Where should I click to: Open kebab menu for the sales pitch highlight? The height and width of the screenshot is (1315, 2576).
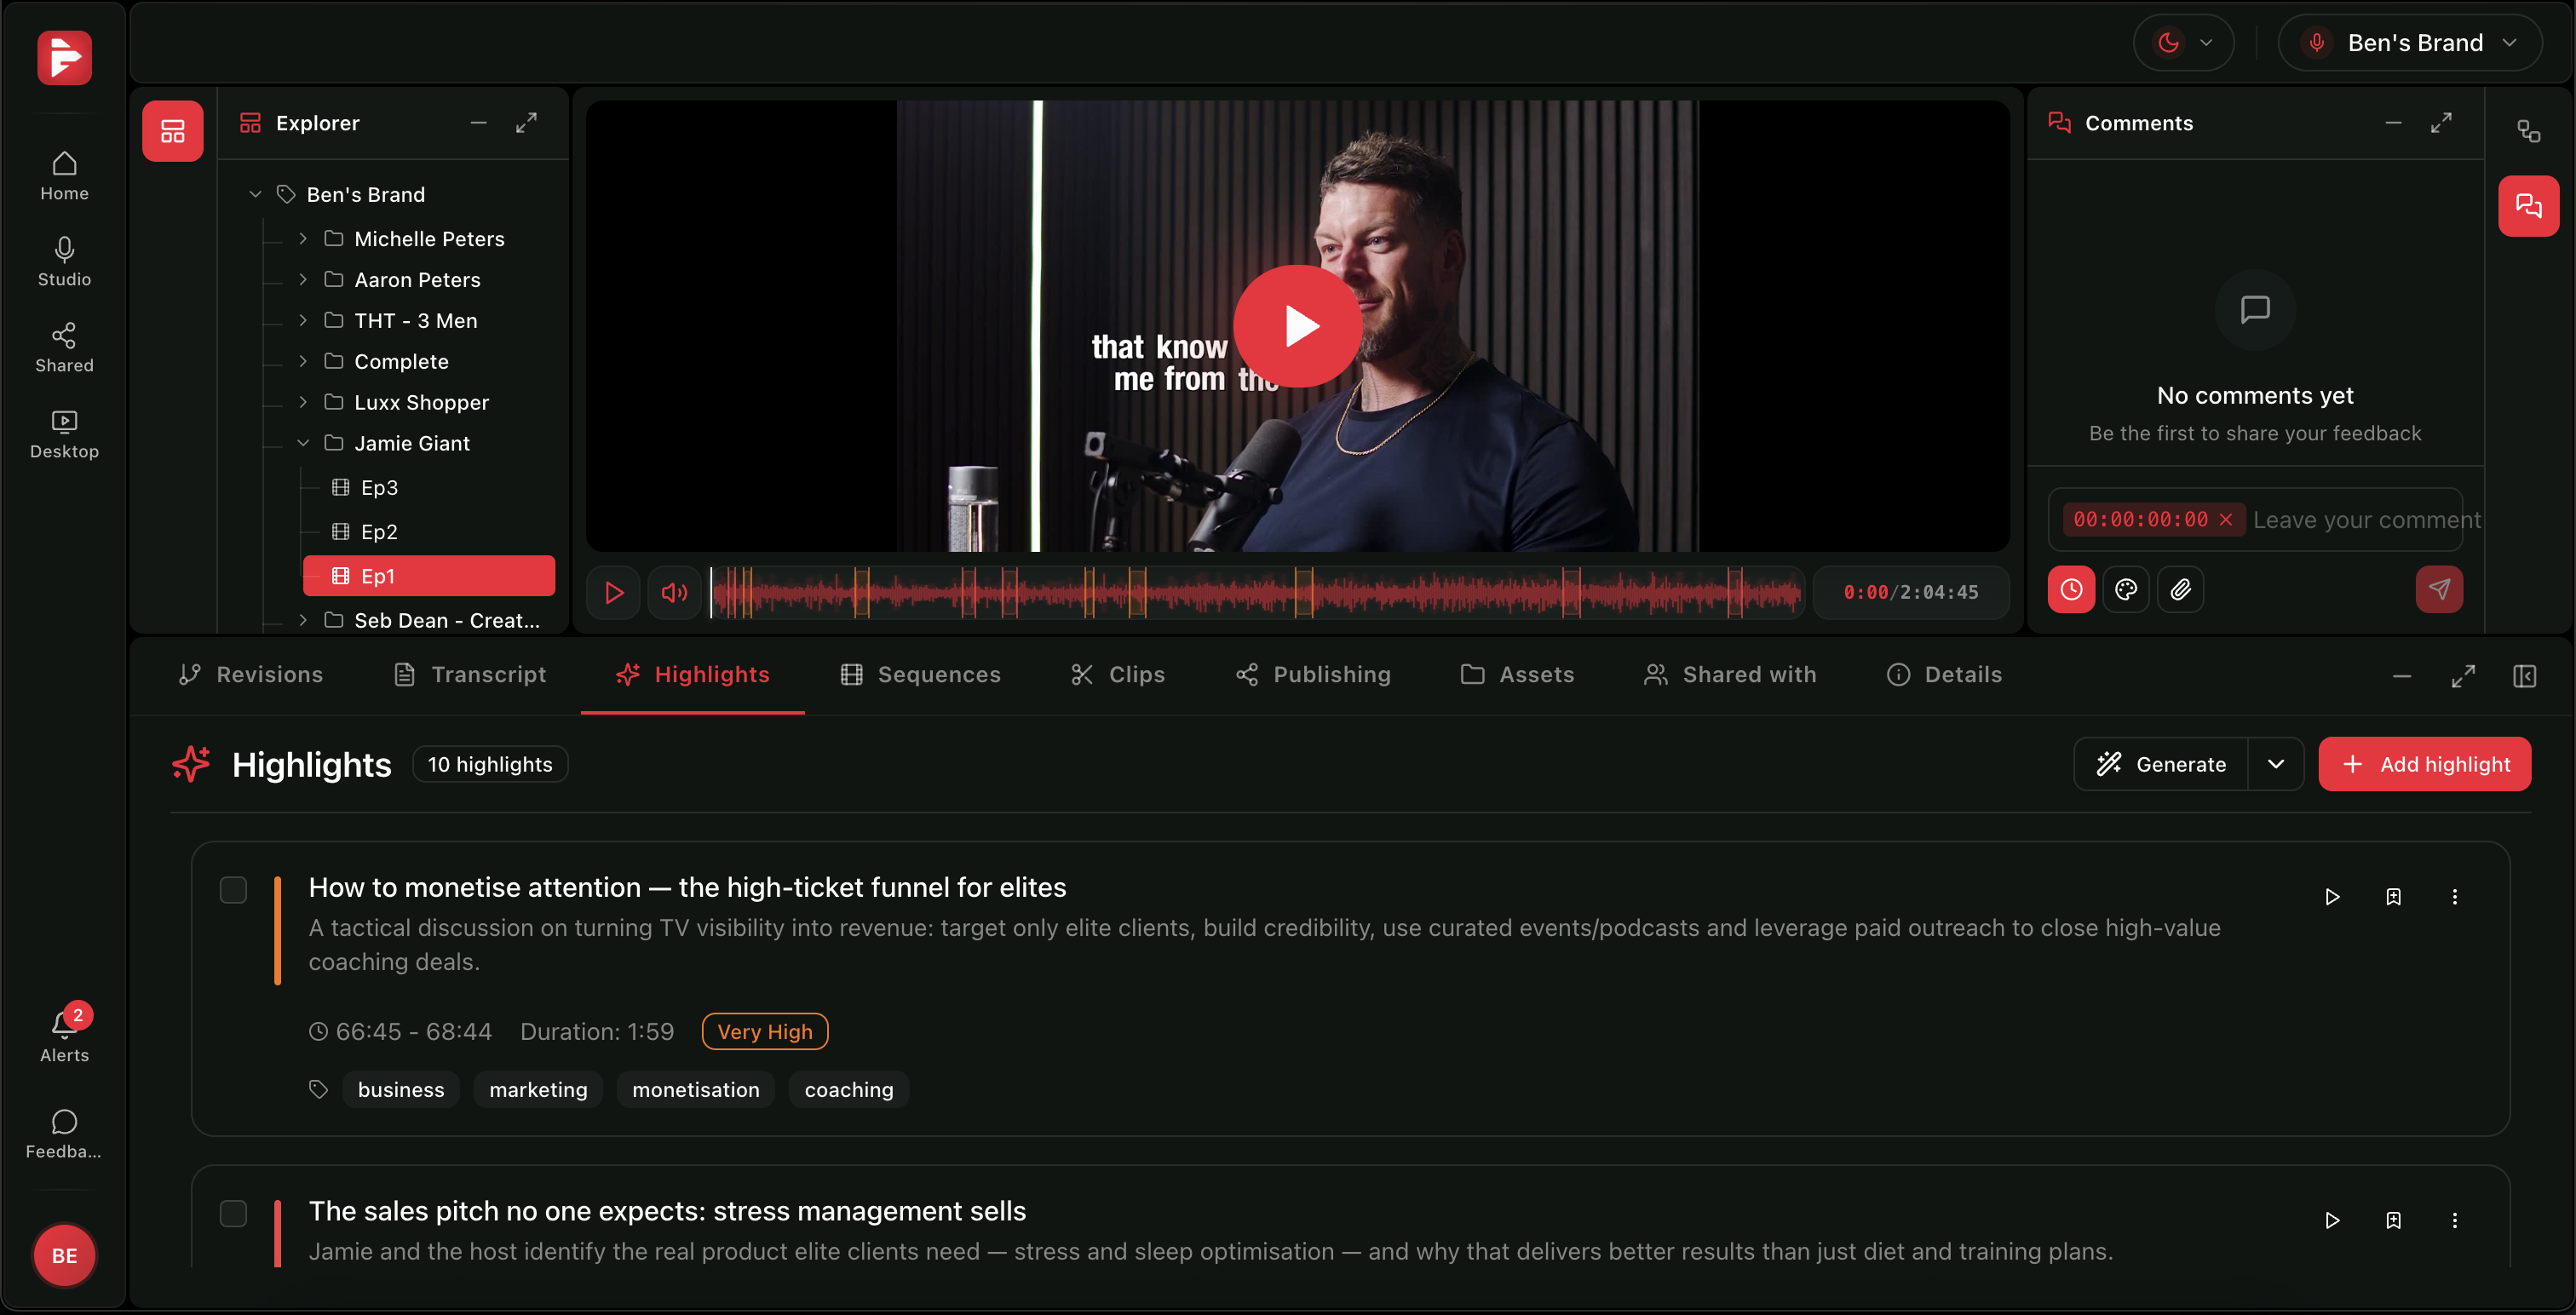tap(2456, 1220)
